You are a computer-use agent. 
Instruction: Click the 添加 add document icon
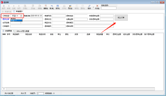coord(33,7)
